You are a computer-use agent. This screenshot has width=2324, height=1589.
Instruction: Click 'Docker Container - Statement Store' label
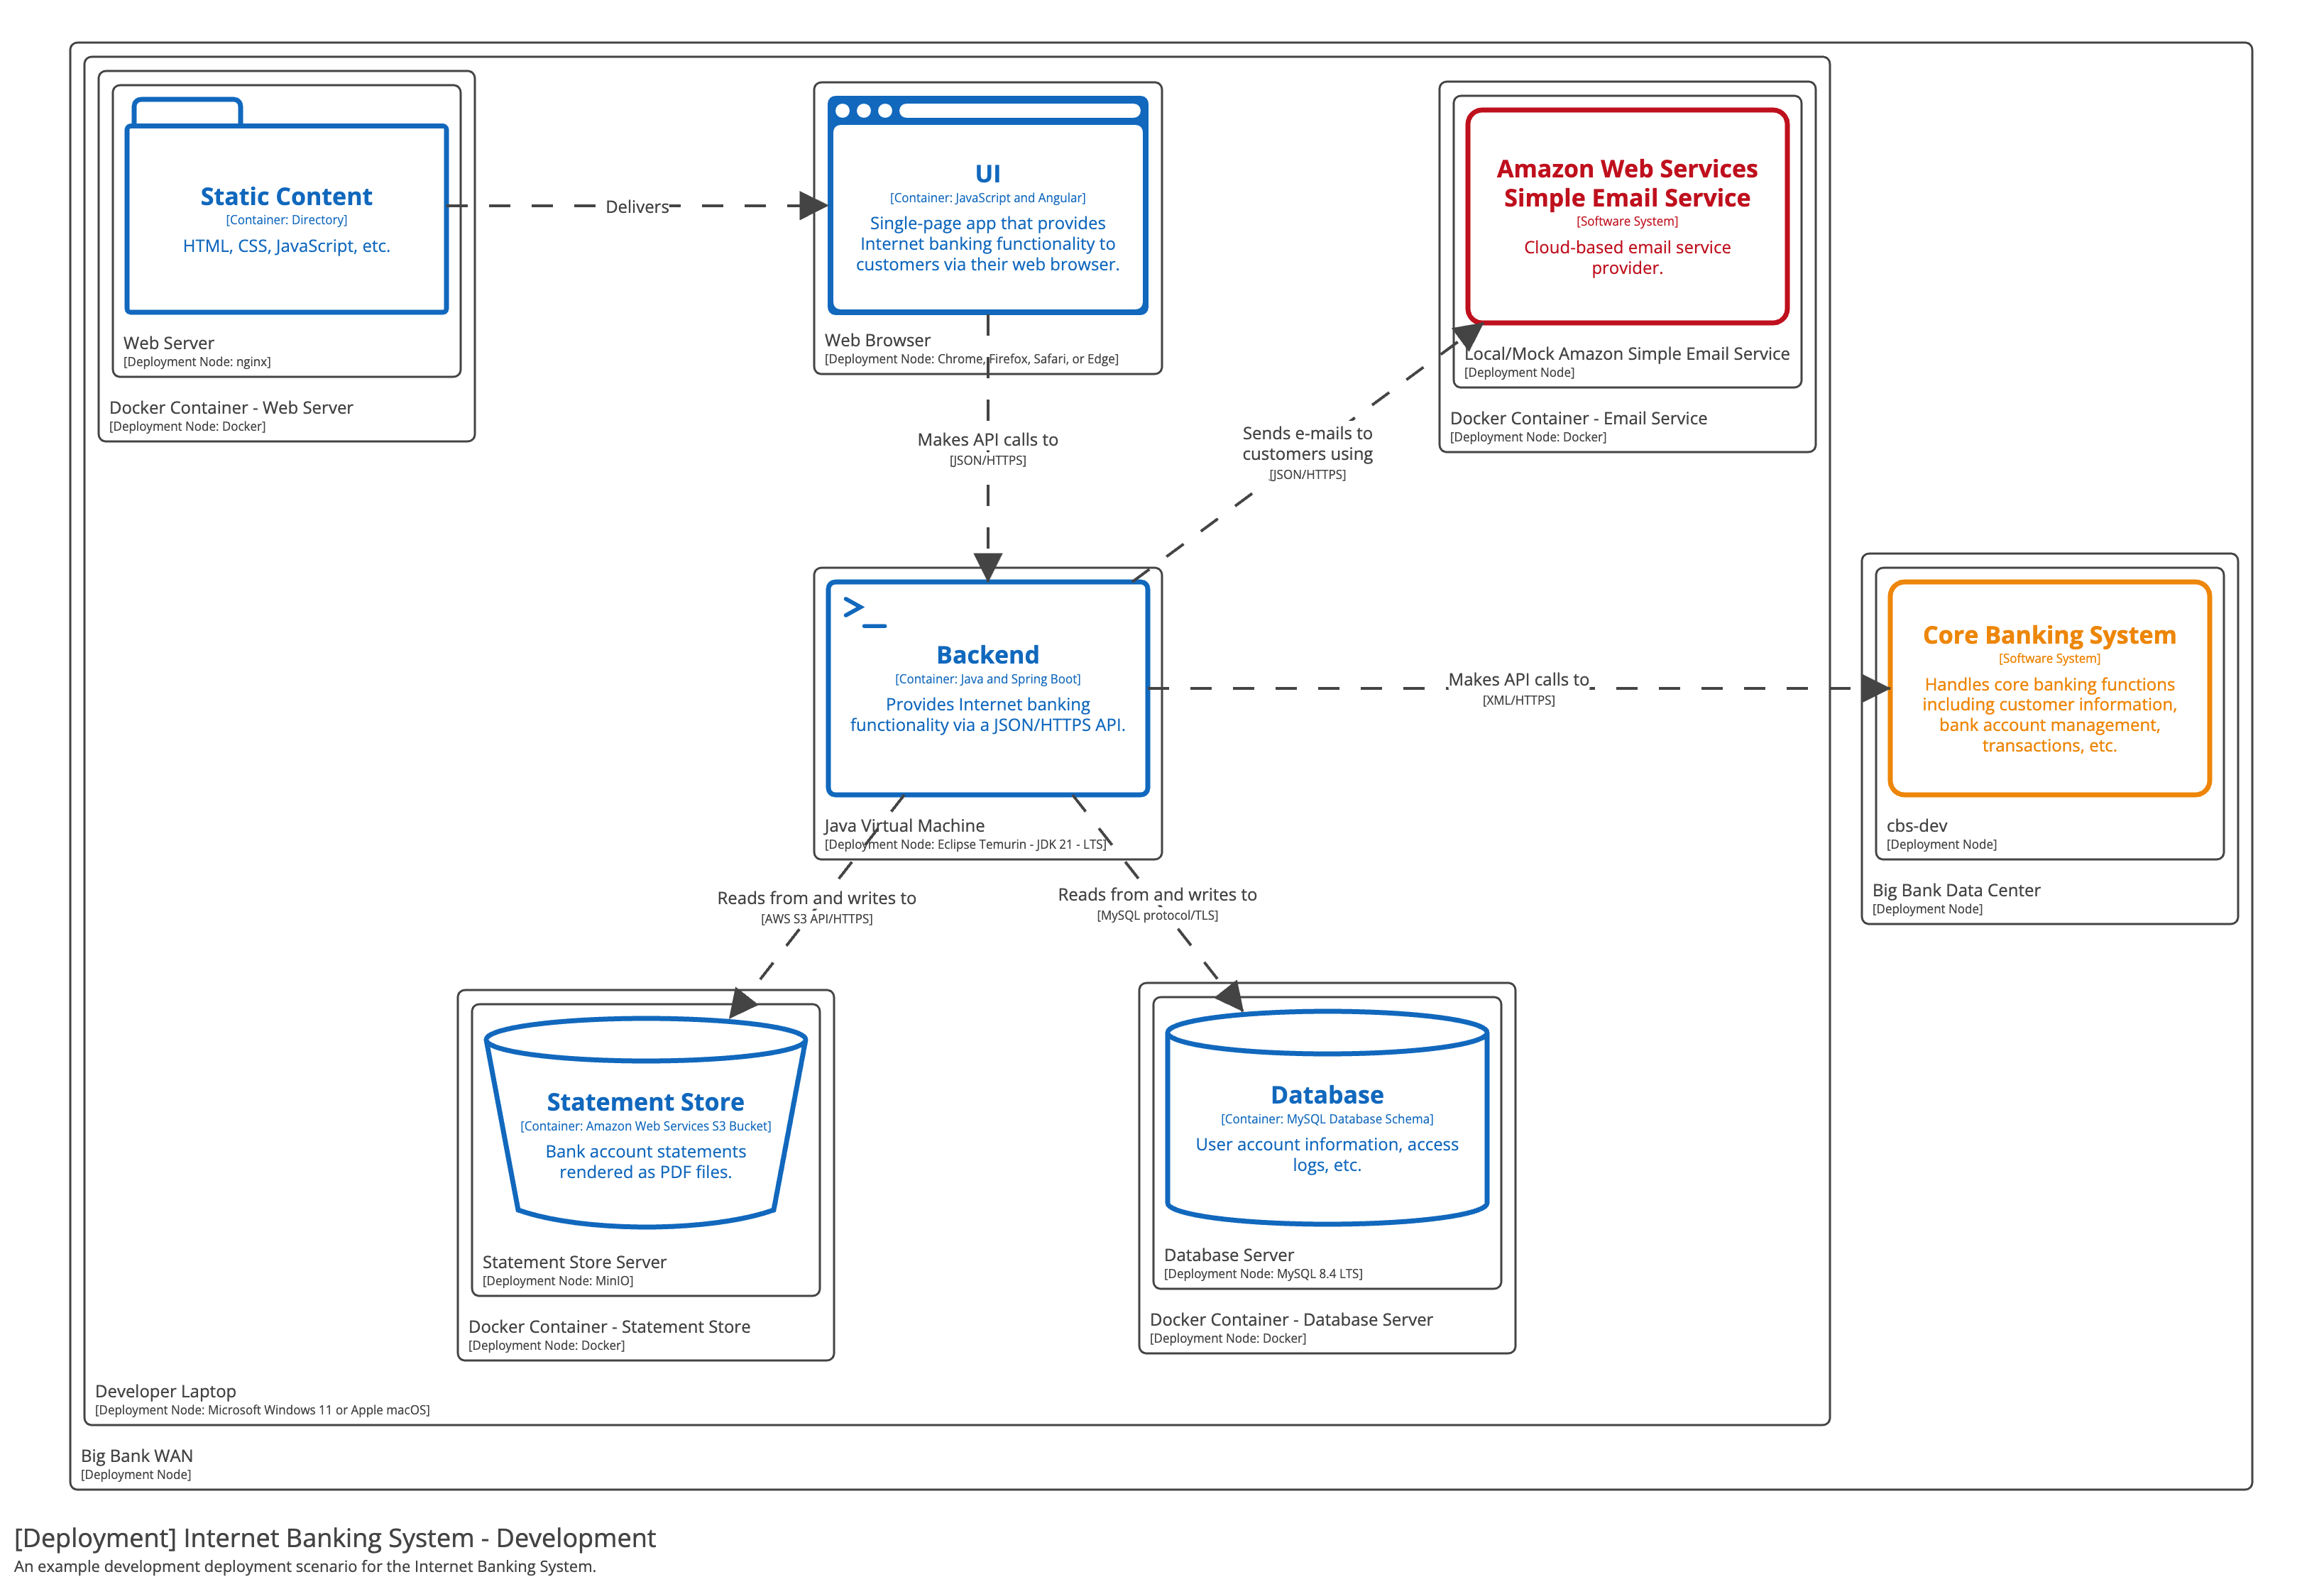[609, 1327]
